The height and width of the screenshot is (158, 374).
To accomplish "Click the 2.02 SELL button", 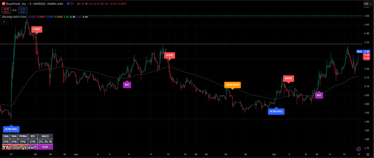I will coord(7,11).
